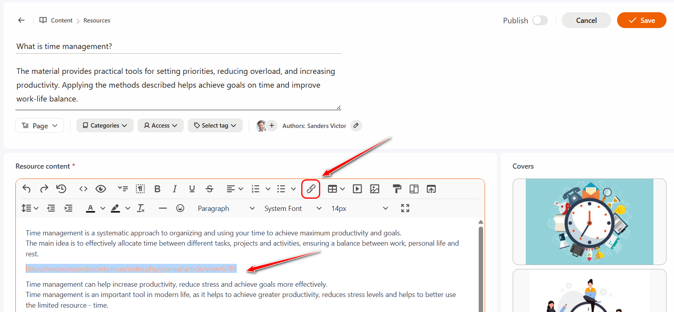Click the line height icon
The image size is (674, 312).
[26, 208]
